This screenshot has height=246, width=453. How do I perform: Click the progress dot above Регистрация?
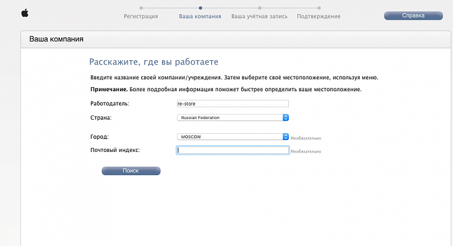point(141,9)
